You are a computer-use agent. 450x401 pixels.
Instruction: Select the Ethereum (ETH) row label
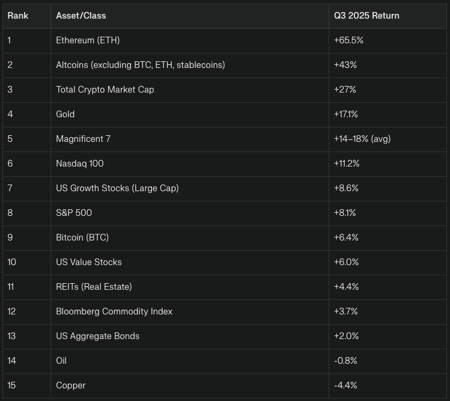point(88,40)
